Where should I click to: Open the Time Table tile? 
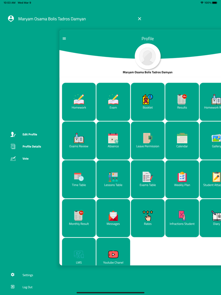pyautogui.click(x=79, y=179)
